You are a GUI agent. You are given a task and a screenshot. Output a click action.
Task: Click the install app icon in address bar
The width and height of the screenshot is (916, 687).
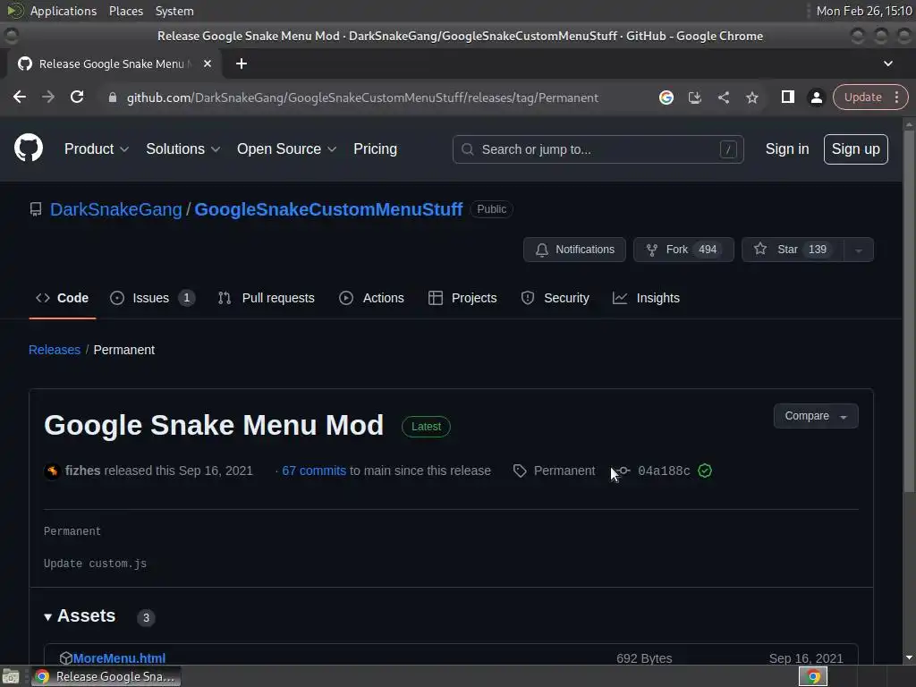[x=694, y=98]
